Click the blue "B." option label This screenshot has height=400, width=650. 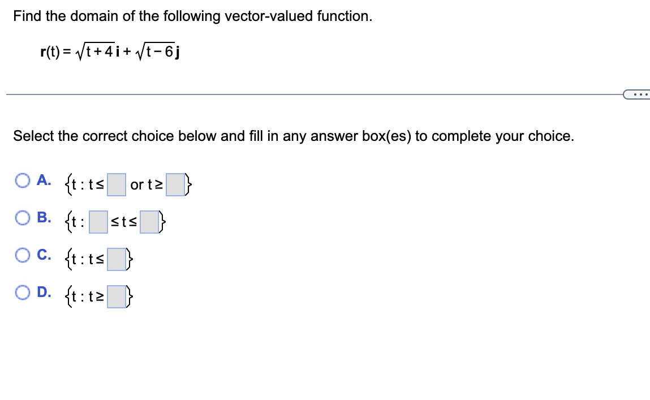click(44, 217)
